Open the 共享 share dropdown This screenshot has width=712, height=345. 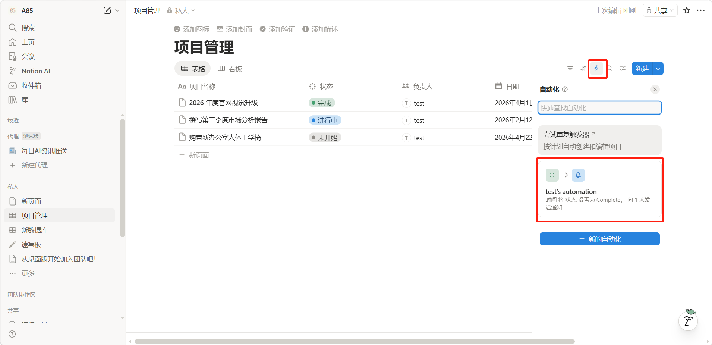(660, 10)
